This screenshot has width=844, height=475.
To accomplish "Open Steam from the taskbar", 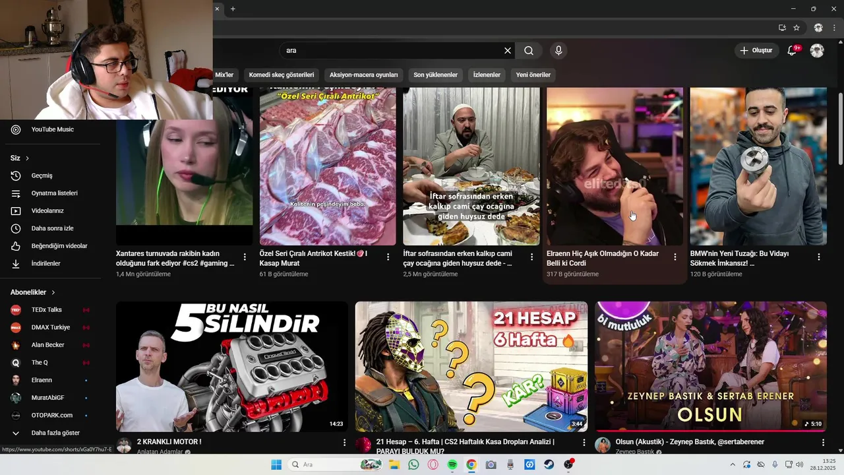I will pyautogui.click(x=549, y=464).
